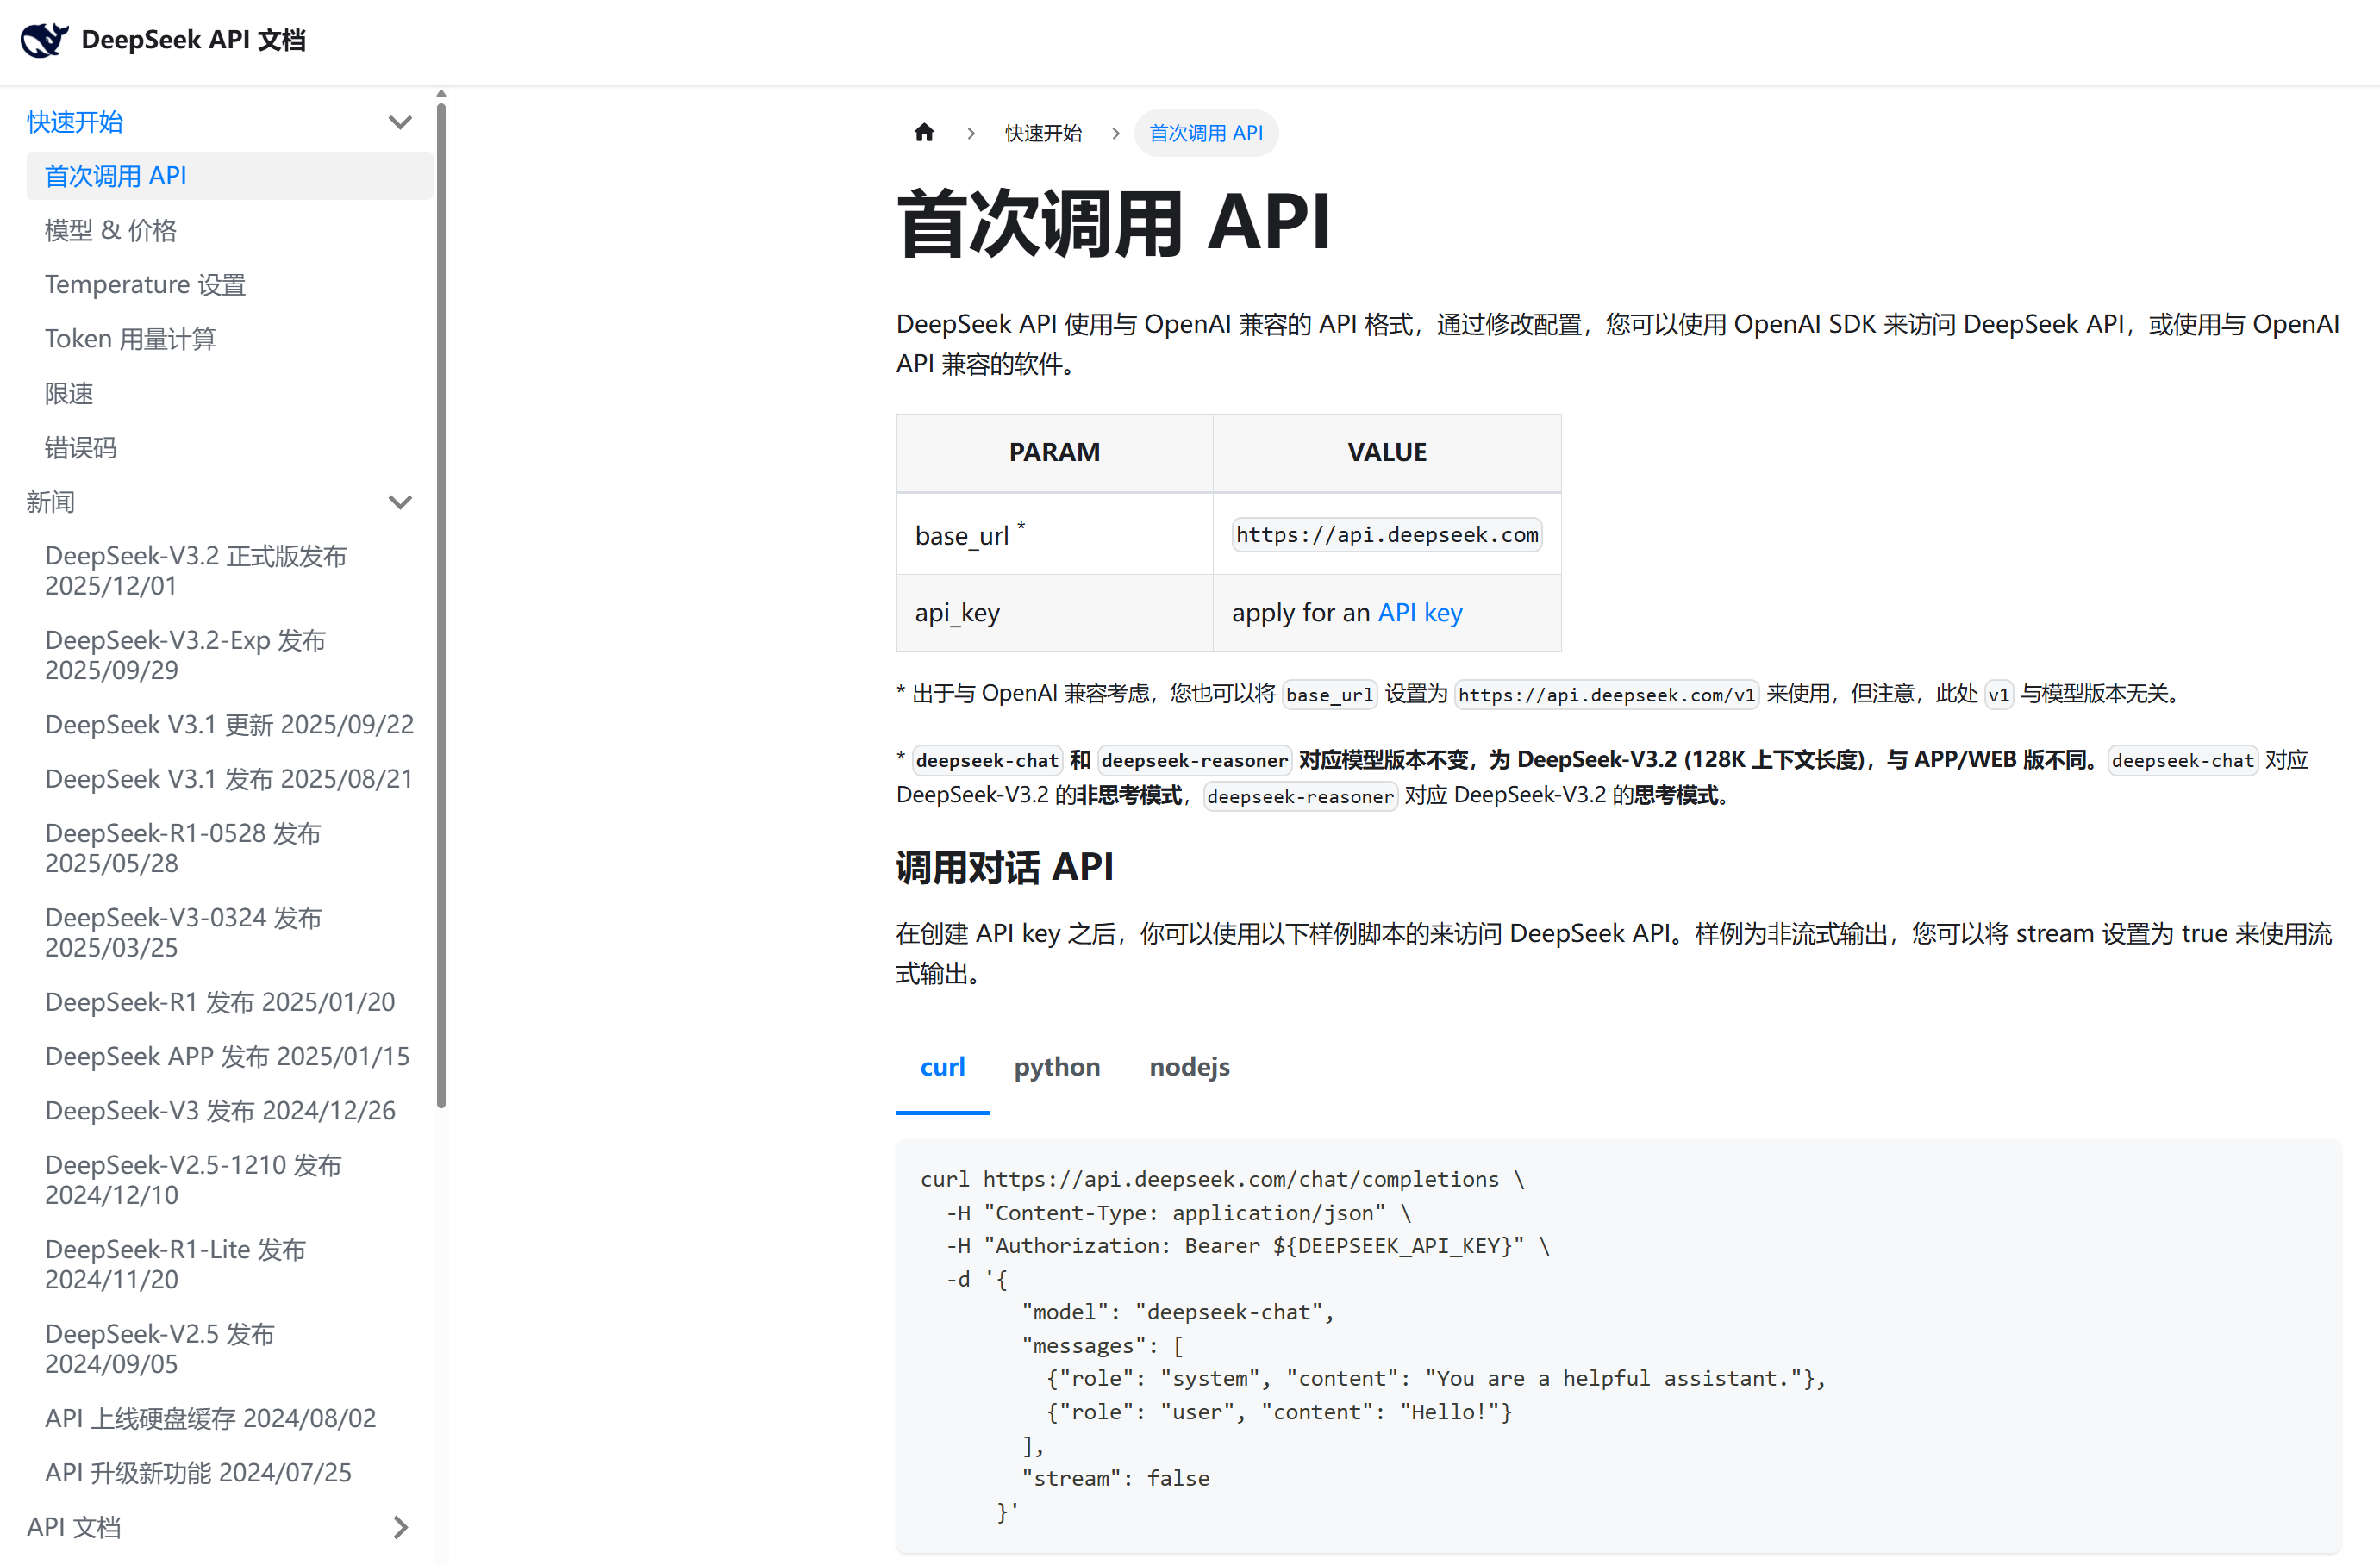This screenshot has width=2380, height=1565.
Task: Click the home breadcrumb icon
Action: tap(924, 133)
